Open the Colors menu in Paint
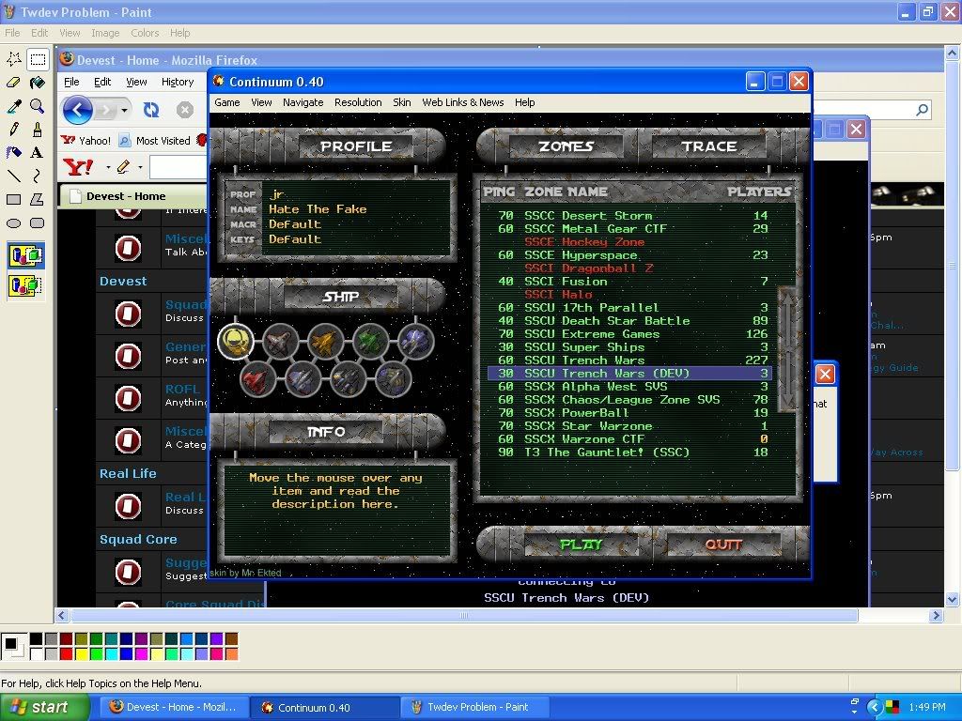Screen dimensions: 962x721 pyautogui.click(x=145, y=33)
